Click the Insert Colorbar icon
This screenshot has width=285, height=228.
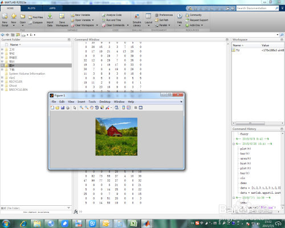124,108
